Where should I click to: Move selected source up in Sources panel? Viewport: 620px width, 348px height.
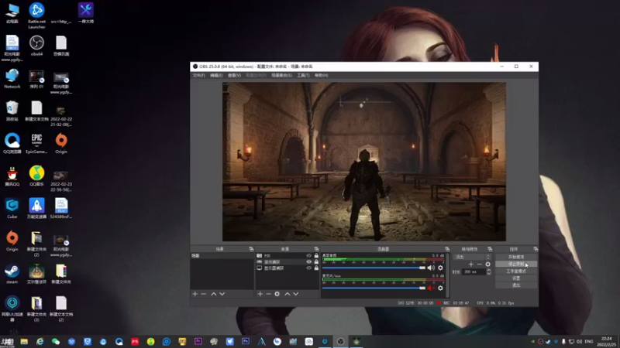click(288, 294)
